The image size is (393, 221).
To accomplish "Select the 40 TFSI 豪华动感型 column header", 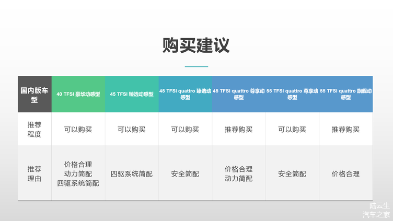I will (78, 94).
